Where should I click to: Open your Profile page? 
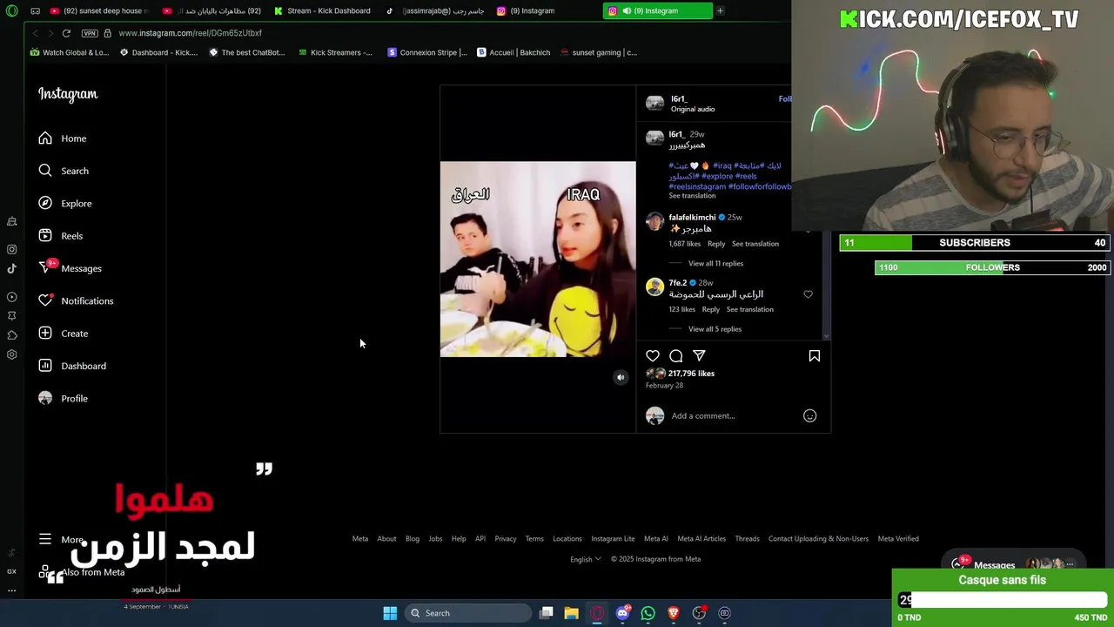tap(63, 398)
